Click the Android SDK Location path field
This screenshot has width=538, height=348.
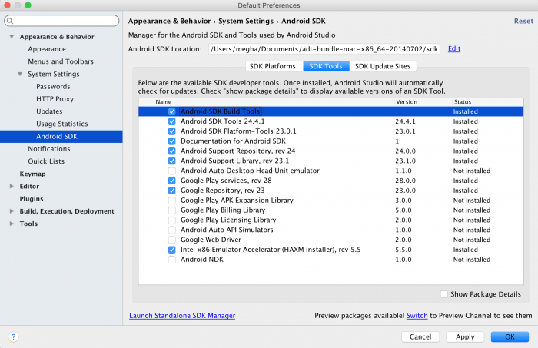pyautogui.click(x=324, y=48)
